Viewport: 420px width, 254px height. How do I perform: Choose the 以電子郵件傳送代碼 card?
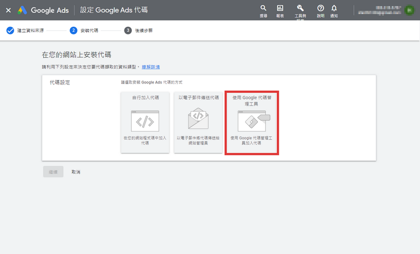point(198,122)
